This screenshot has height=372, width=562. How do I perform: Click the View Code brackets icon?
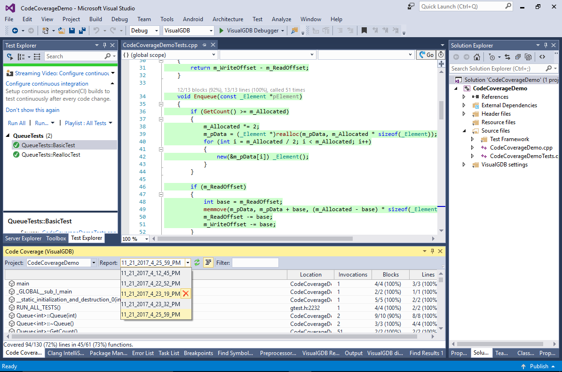pos(542,56)
